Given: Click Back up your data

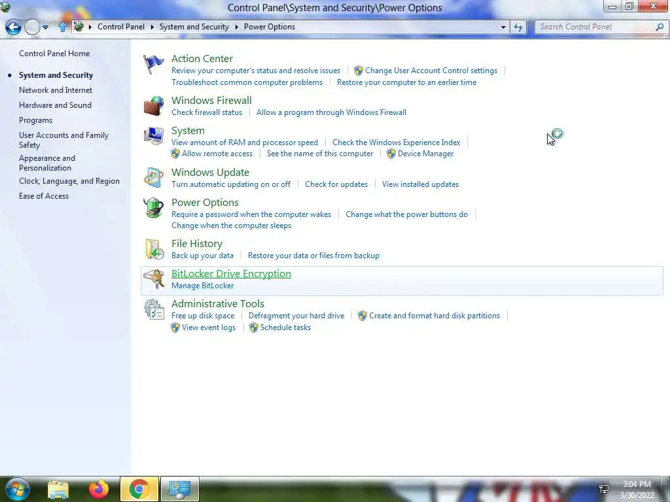Looking at the screenshot, I should pos(203,256).
